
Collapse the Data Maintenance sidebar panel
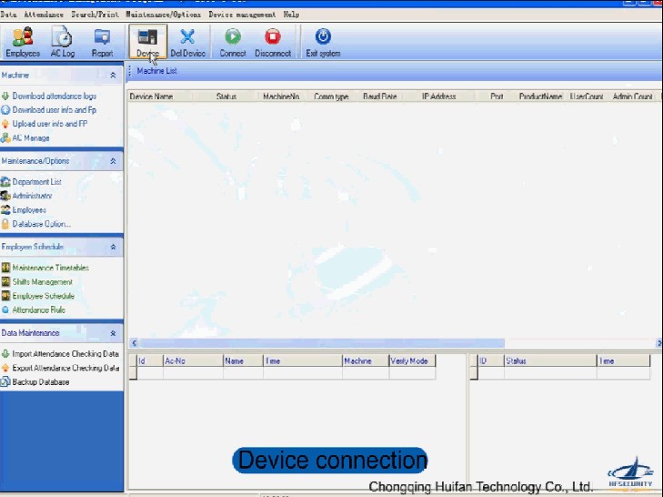pos(113,333)
